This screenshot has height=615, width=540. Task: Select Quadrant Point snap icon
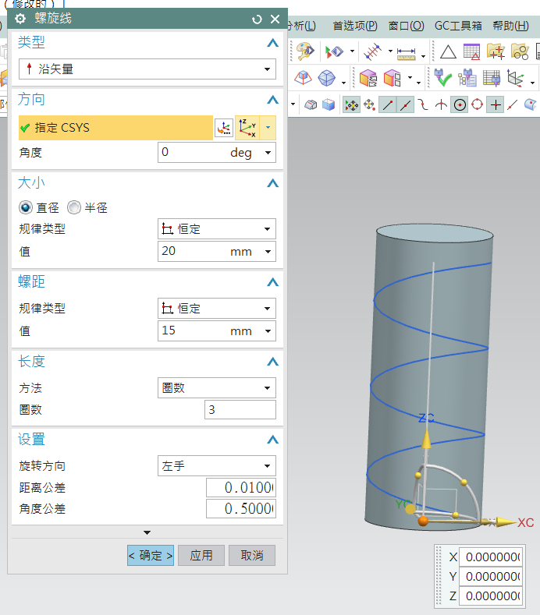coord(477,104)
